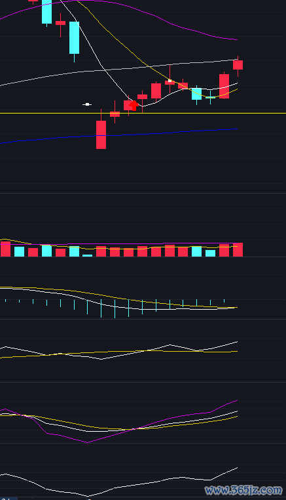Select the longest cyan MACD histogram bar
Screen dimensions: 286x500
point(115,308)
